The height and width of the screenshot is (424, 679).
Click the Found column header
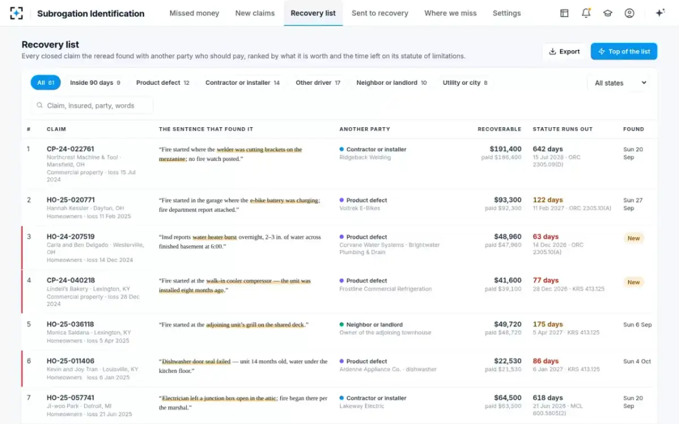[x=634, y=129]
